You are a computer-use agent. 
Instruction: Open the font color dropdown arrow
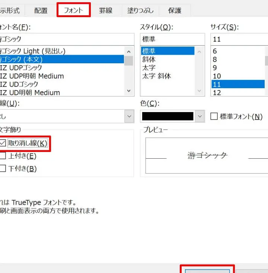point(200,116)
